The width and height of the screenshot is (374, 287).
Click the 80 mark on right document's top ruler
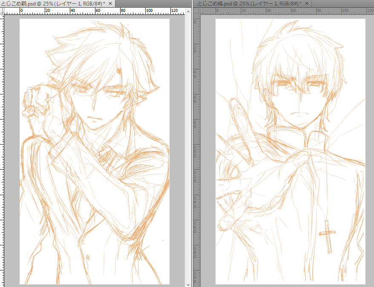coord(318,10)
